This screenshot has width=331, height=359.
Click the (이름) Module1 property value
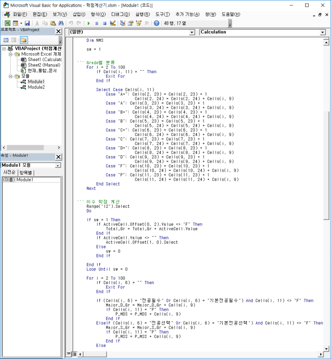(x=38, y=180)
